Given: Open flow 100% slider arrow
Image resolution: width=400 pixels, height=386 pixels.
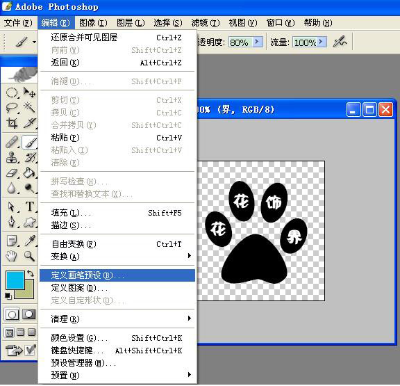Looking at the screenshot, I should click(322, 42).
